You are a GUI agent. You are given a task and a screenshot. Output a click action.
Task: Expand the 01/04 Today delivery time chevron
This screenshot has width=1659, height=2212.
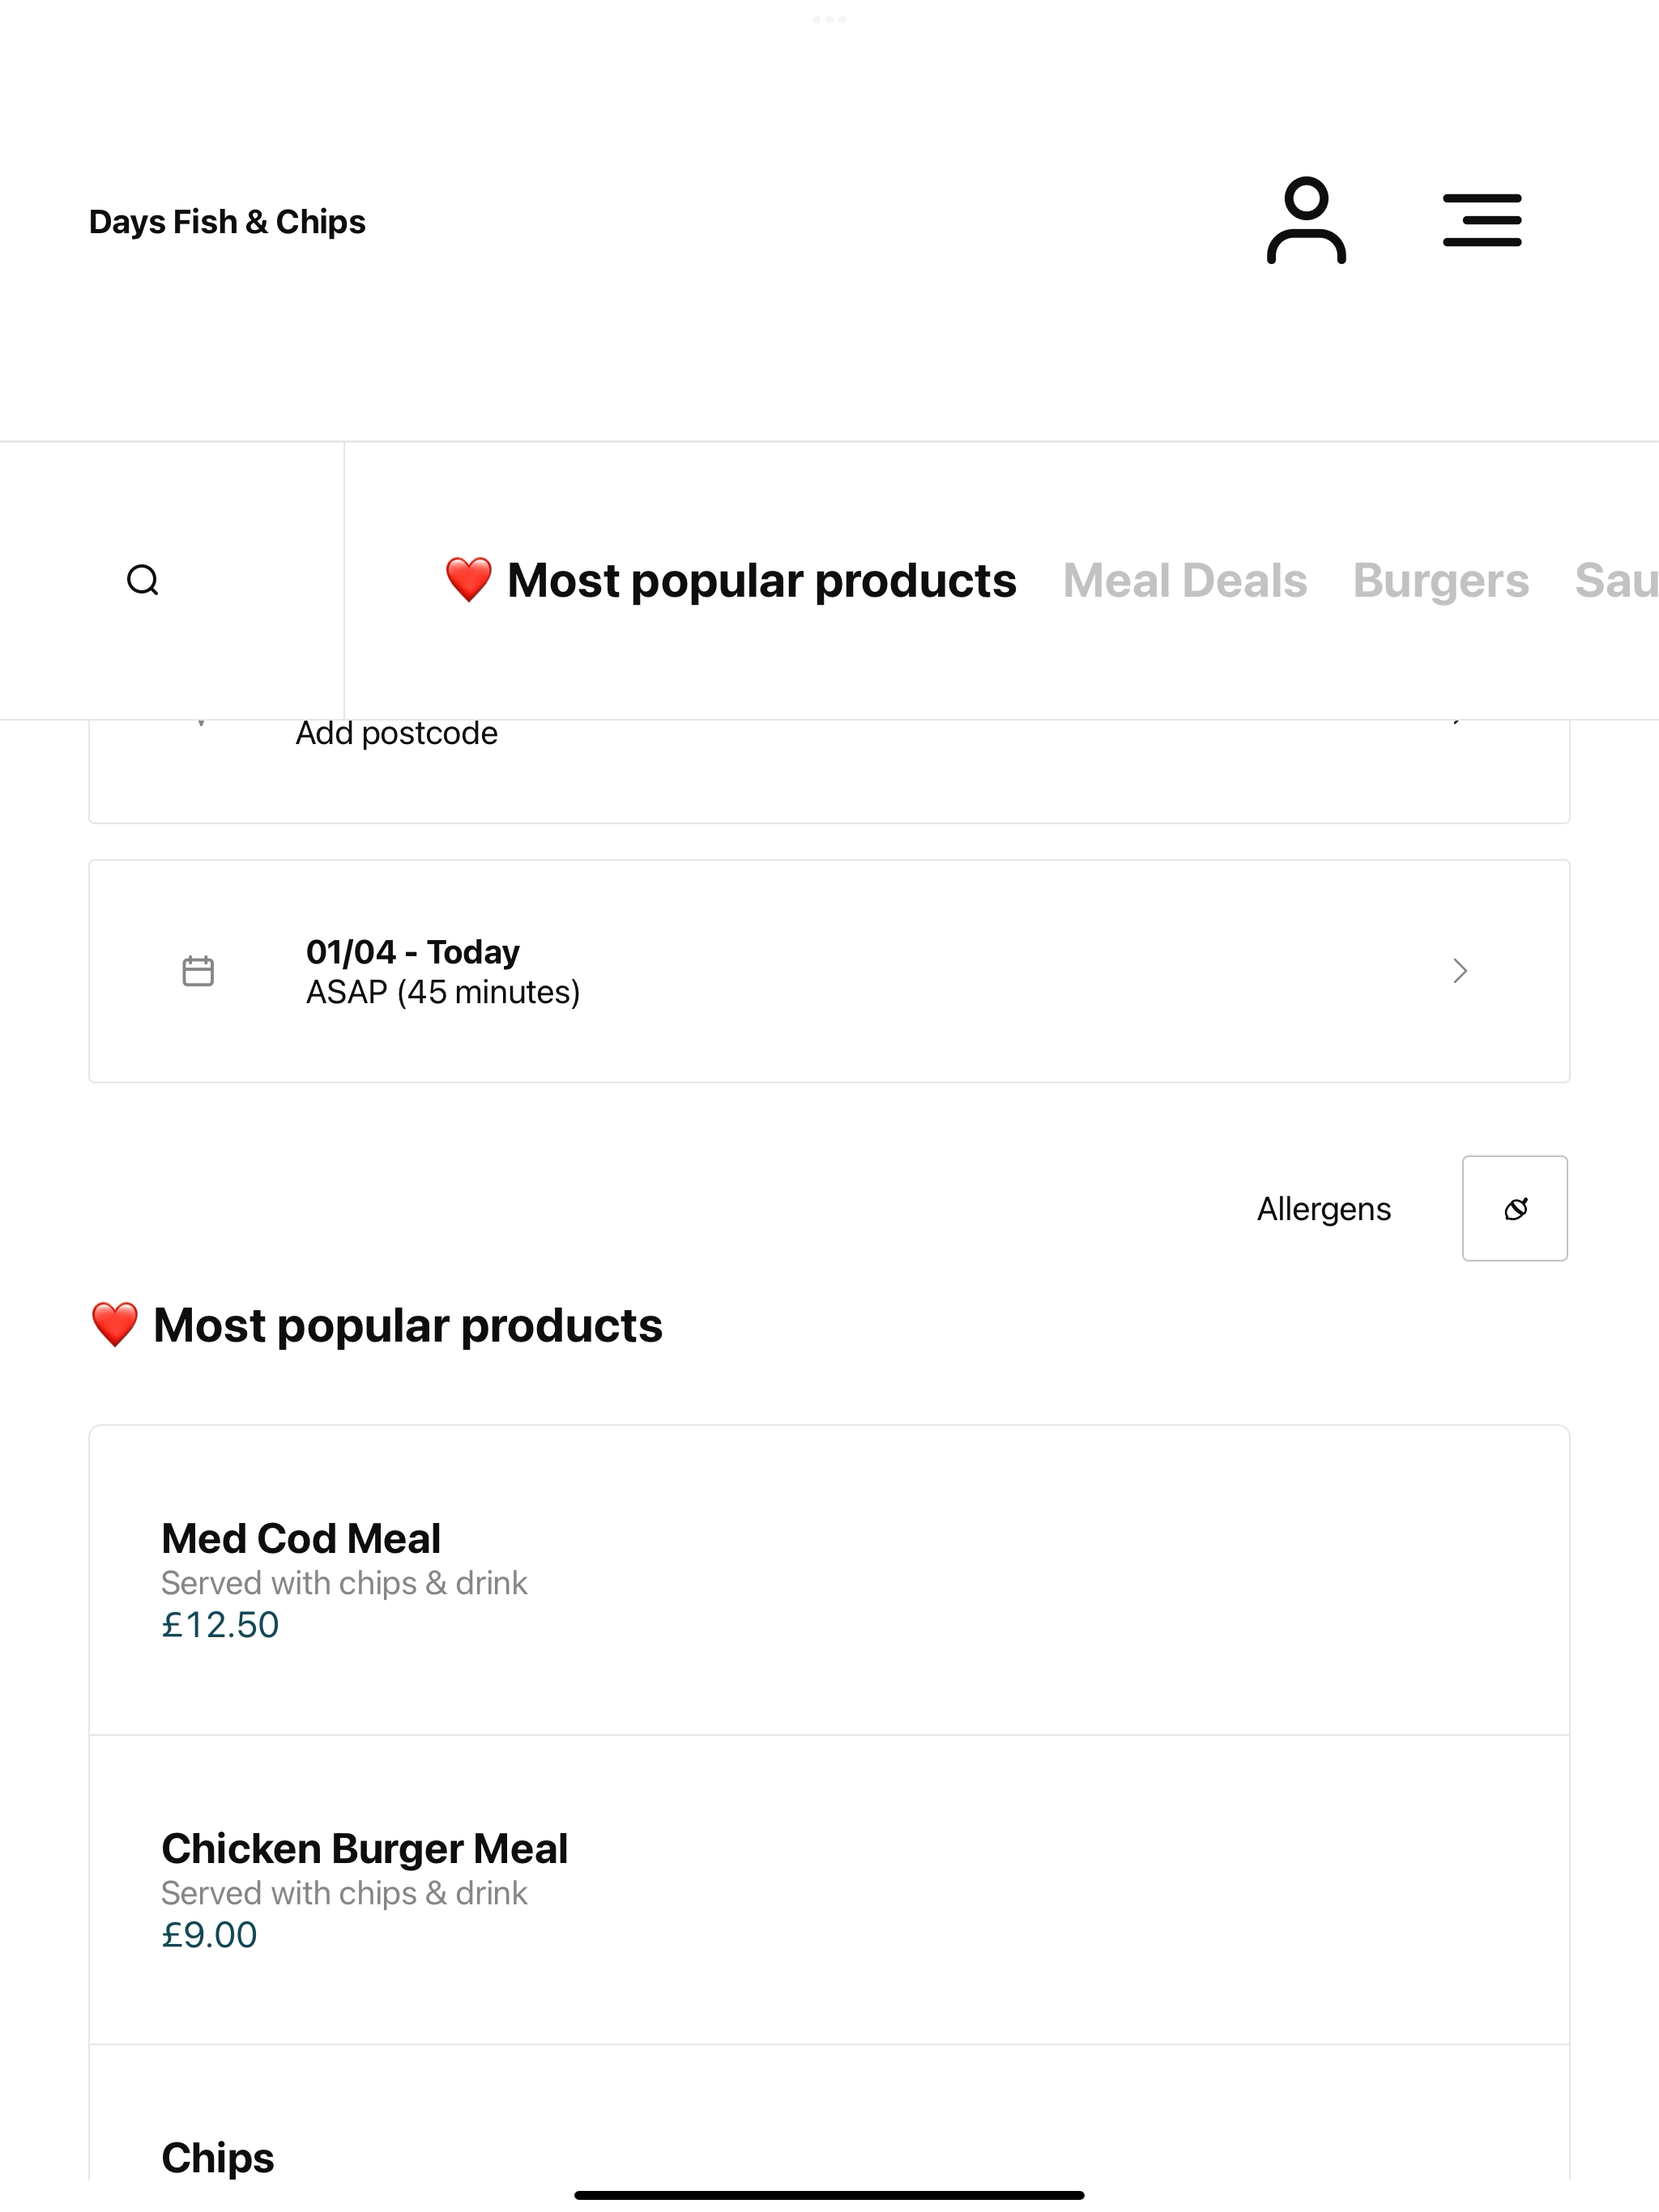click(x=1460, y=971)
